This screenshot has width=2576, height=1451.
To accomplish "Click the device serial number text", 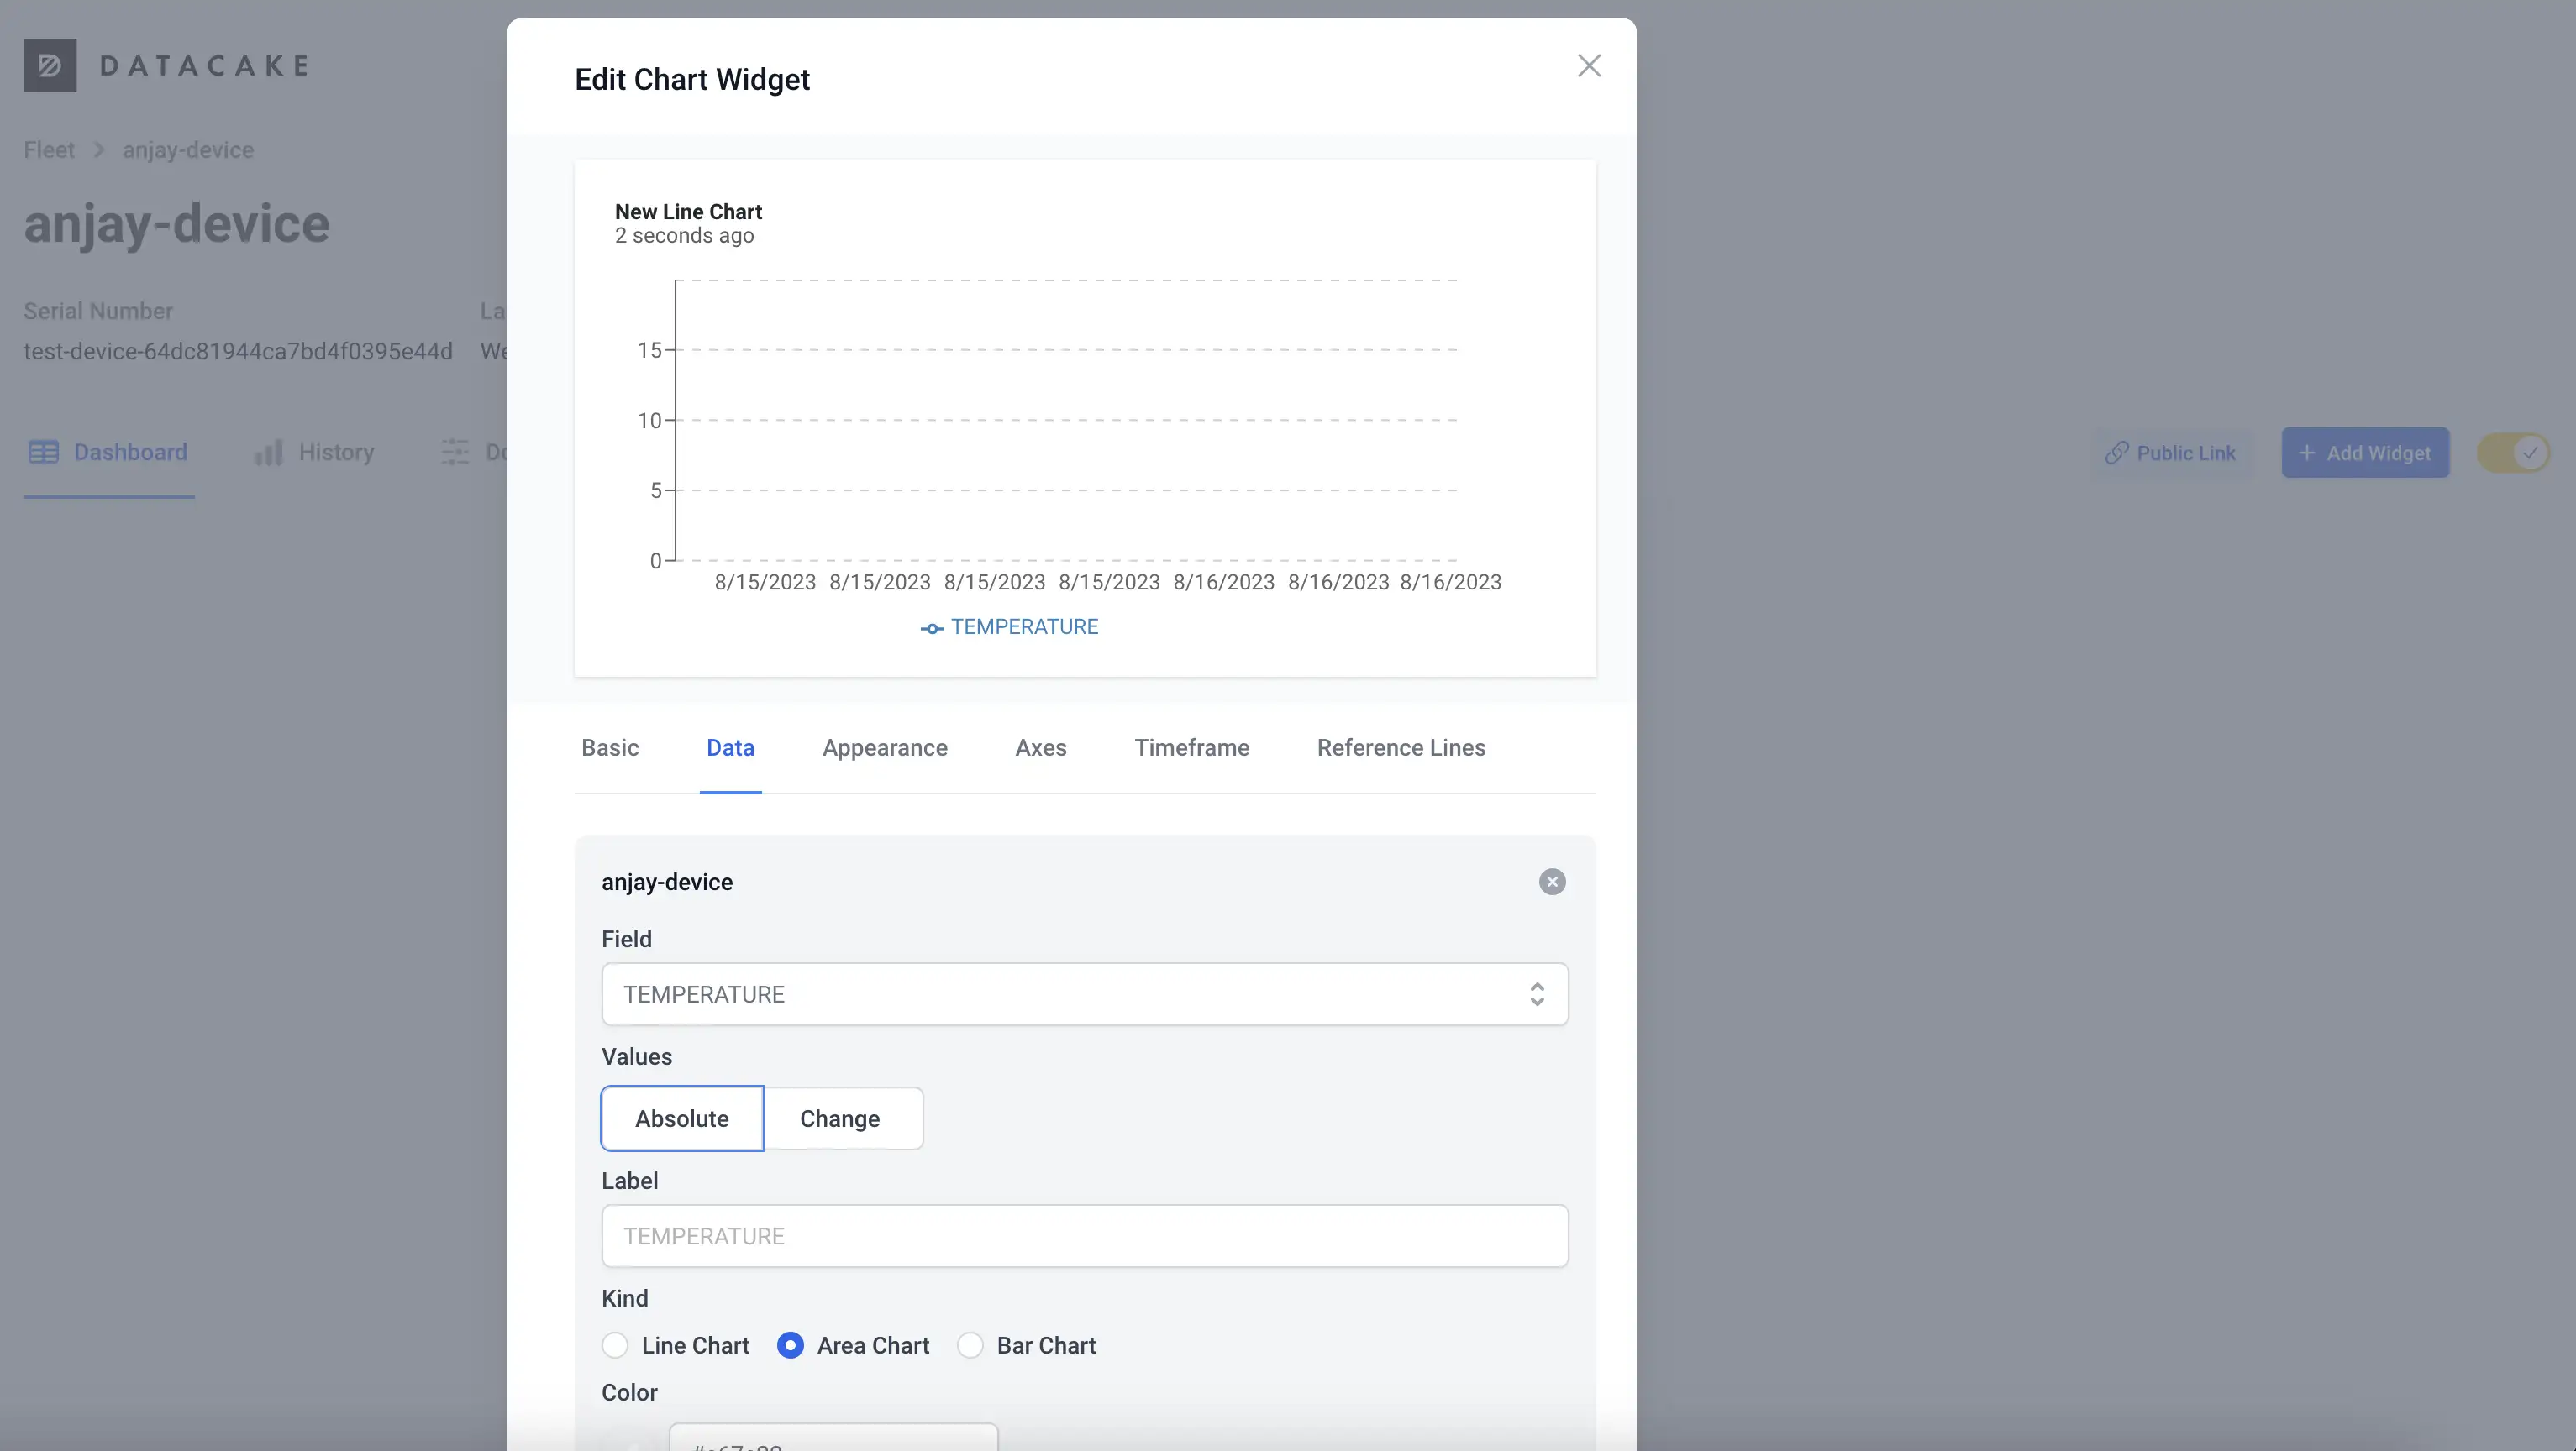I will 238,352.
